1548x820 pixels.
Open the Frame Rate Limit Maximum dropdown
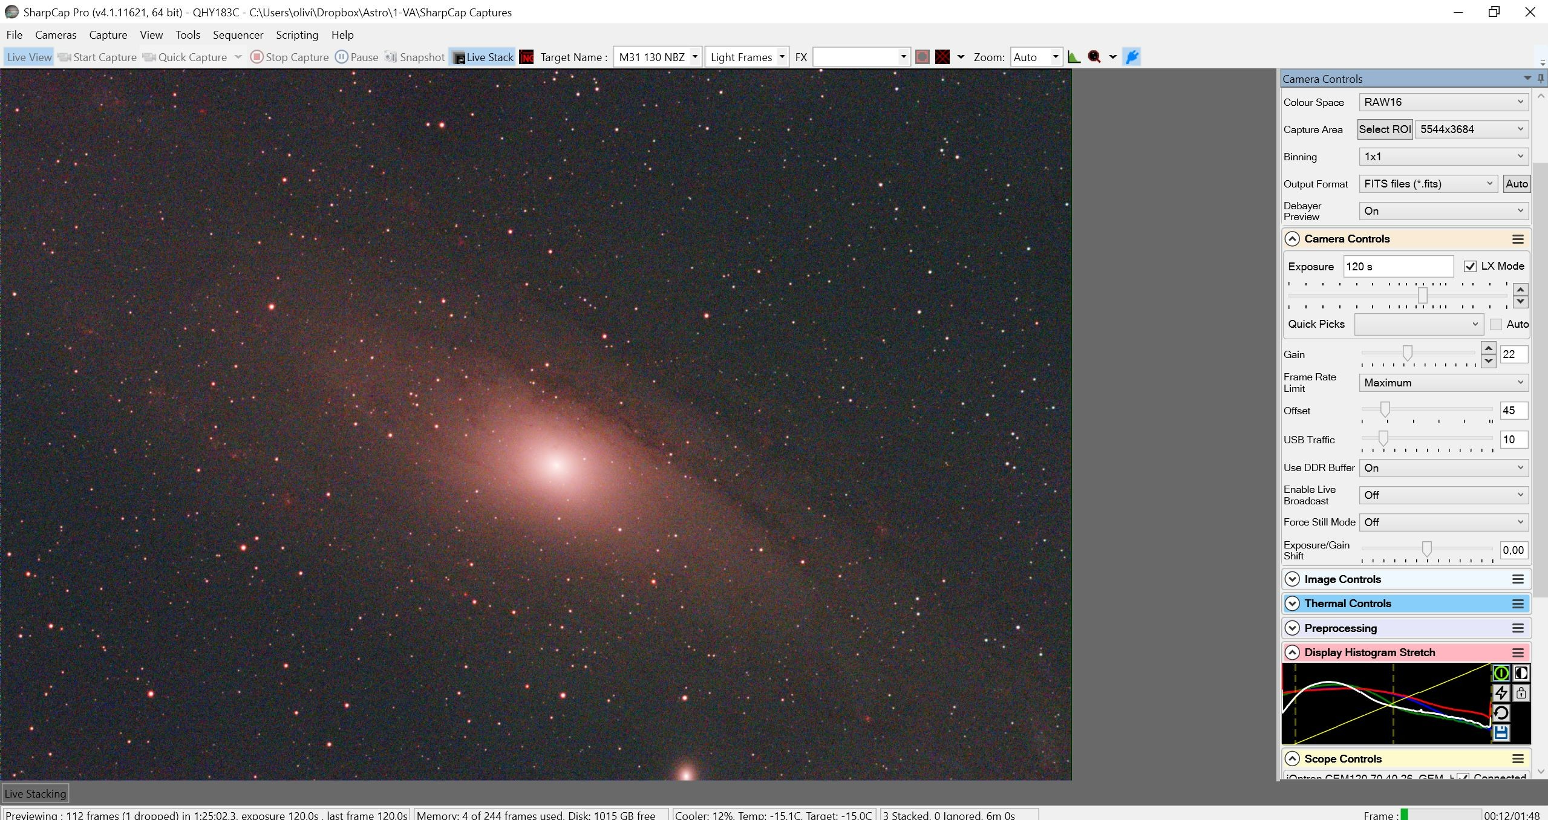(1443, 383)
